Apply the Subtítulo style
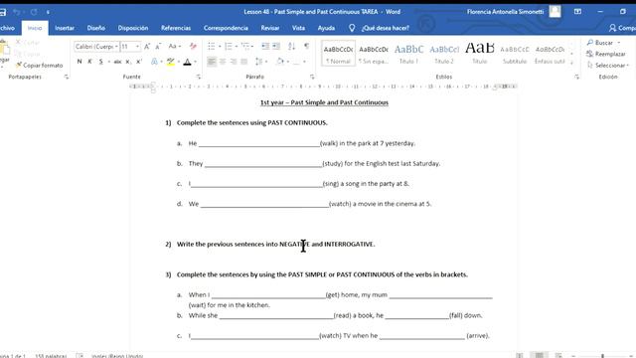The height and width of the screenshot is (358, 636). pyautogui.click(x=515, y=54)
